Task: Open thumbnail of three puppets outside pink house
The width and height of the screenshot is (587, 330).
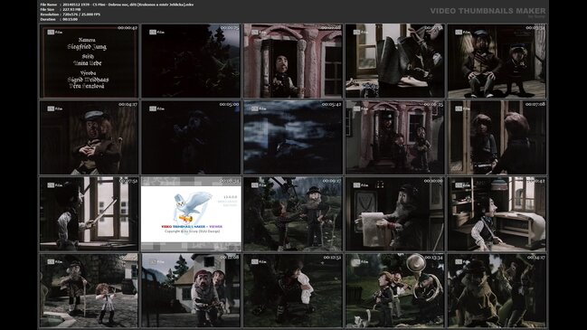Action: (x=395, y=137)
